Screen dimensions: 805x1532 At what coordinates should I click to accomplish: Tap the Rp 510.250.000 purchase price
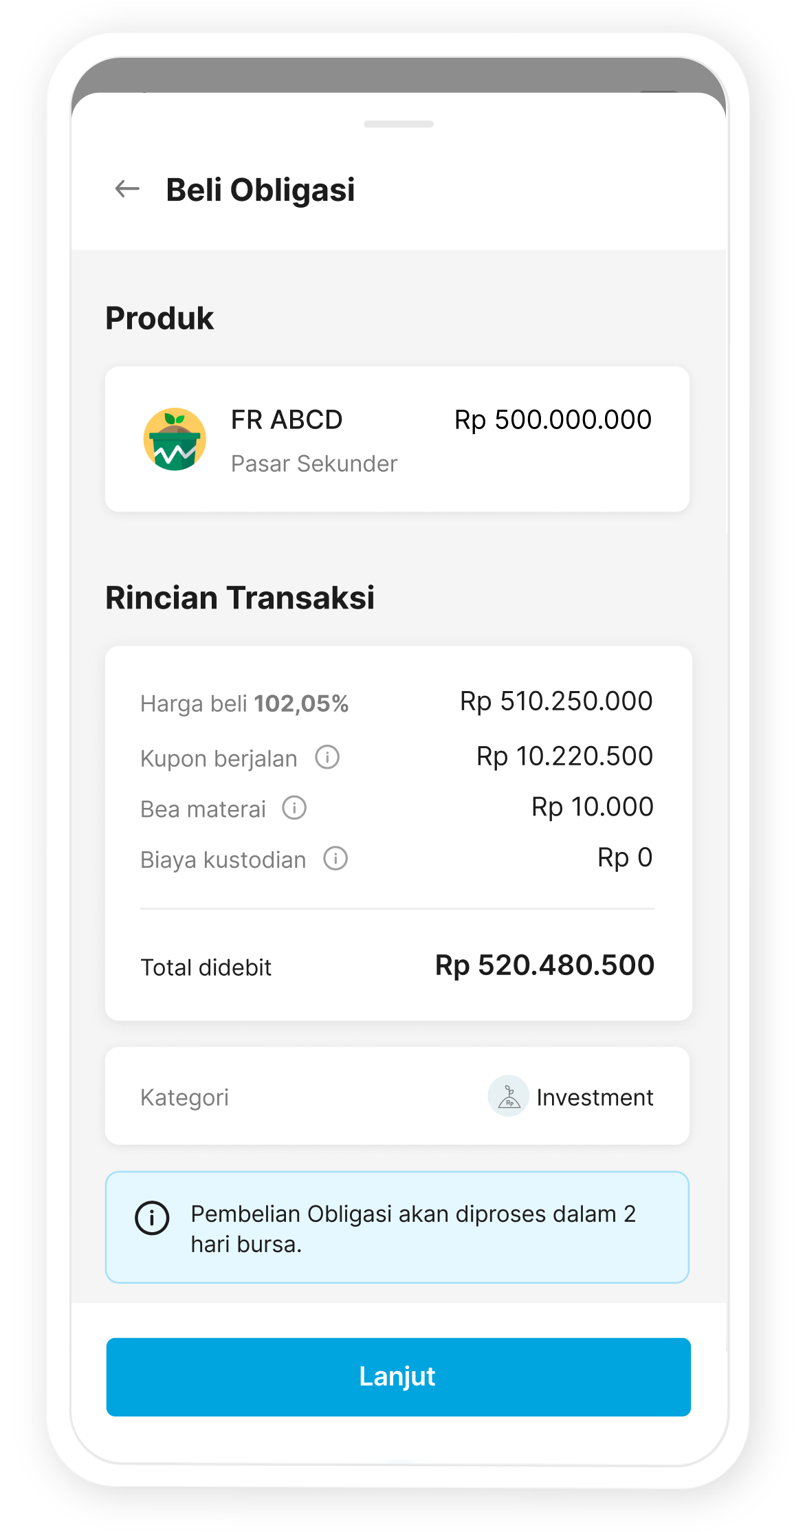pos(556,701)
